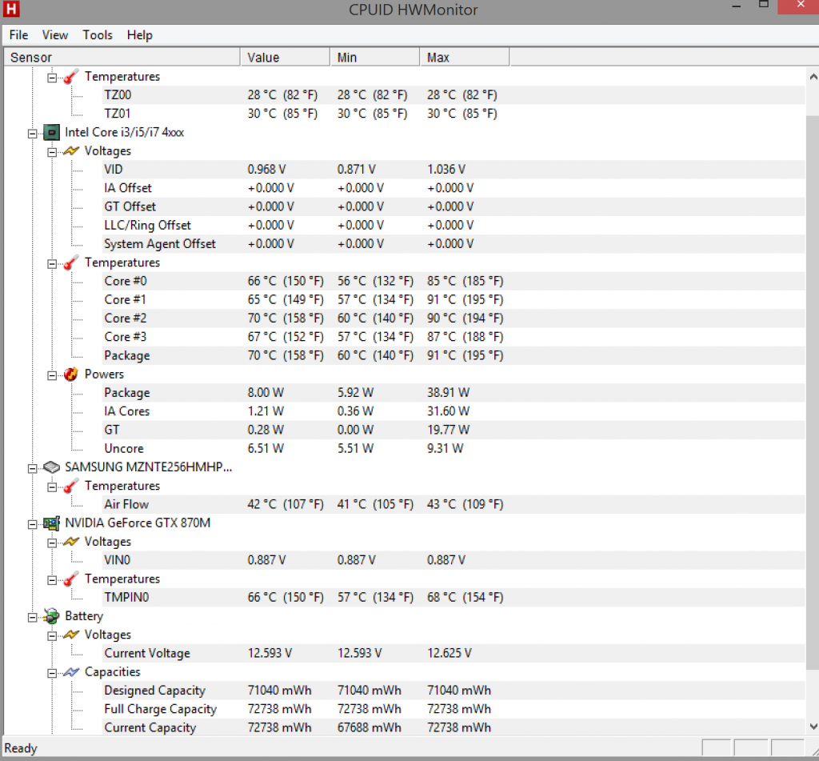
Task: Select the System Agent Offset row label
Action: click(x=160, y=244)
